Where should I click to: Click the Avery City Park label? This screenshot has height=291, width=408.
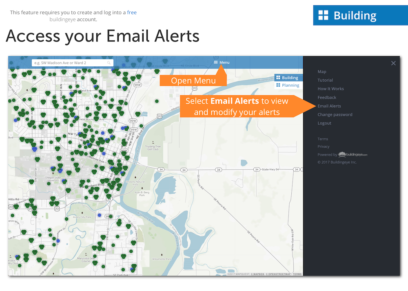point(82,217)
